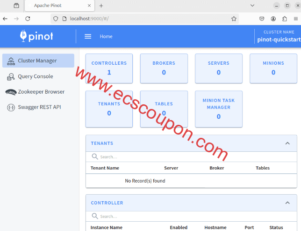Image resolution: width=301 pixels, height=231 pixels.
Task: Click the Cluster Manager hierarchy icon
Action: click(x=11, y=61)
